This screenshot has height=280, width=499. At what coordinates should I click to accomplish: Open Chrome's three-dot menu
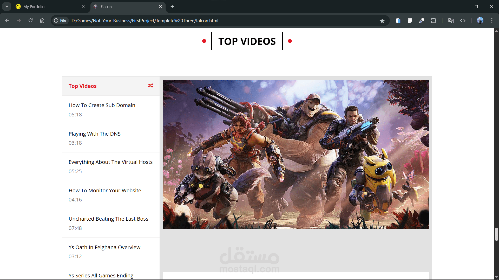[x=492, y=20]
